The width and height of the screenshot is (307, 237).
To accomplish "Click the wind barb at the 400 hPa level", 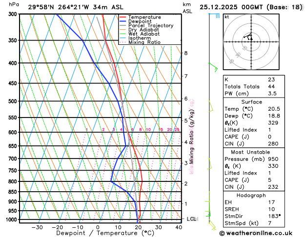I will click(x=213, y=67).
